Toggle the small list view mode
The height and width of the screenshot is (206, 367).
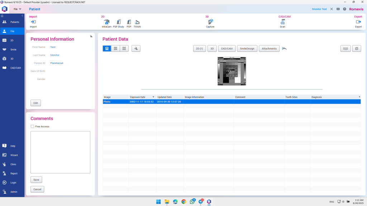(x=115, y=49)
